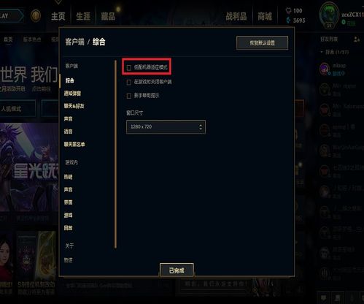Open the 热键 hotkeys settings section
The height and width of the screenshot is (304, 364).
69,177
